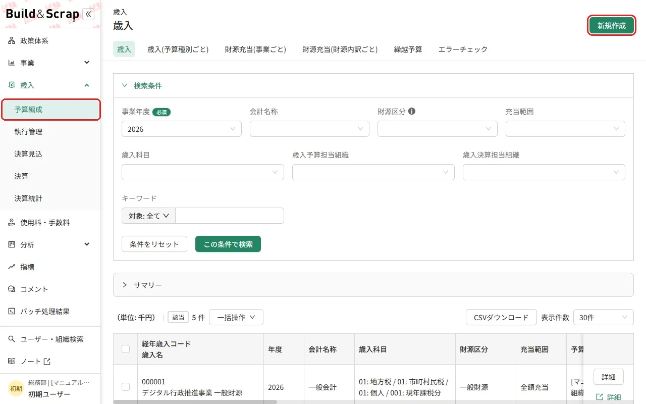646x404 pixels.
Task: Click the 財源区分 info icon
Action: tap(412, 111)
